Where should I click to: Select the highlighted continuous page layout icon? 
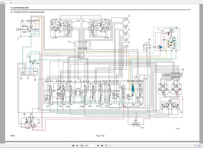pos(199,146)
